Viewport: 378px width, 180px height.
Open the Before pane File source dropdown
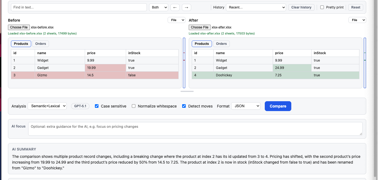click(176, 20)
